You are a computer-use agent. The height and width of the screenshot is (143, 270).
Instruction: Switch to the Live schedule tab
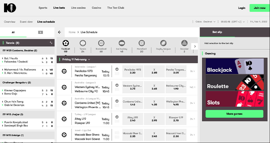(x=46, y=22)
